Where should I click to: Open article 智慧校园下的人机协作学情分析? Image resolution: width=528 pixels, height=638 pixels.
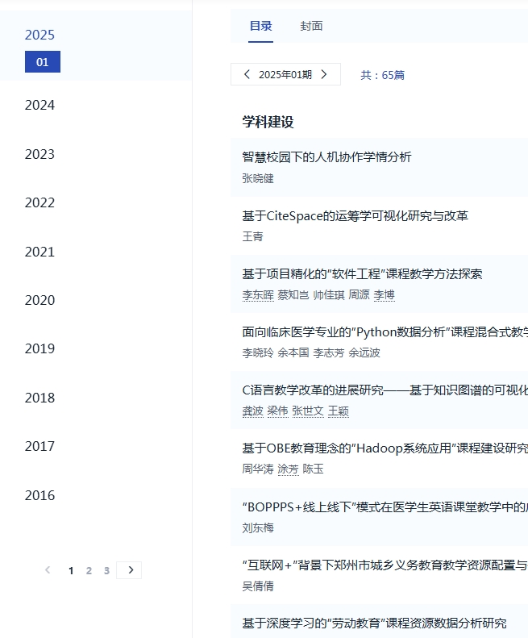click(x=326, y=157)
